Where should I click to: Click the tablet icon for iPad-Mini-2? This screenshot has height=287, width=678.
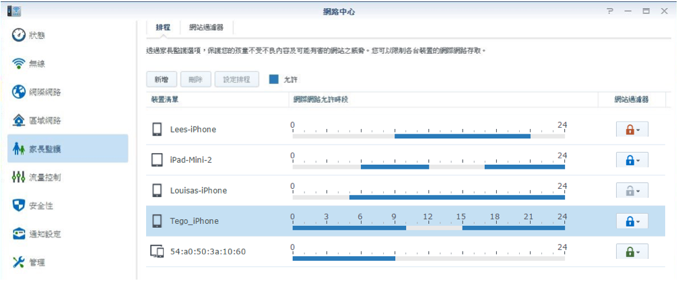pos(158,160)
